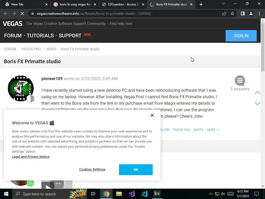Go to VIDEO breadcrumb
The height and width of the screenshot is (199, 265).
[51, 49]
